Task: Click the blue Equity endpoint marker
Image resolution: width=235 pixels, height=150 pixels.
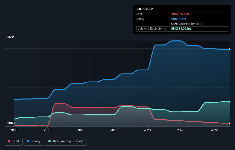Action: tap(230, 49)
